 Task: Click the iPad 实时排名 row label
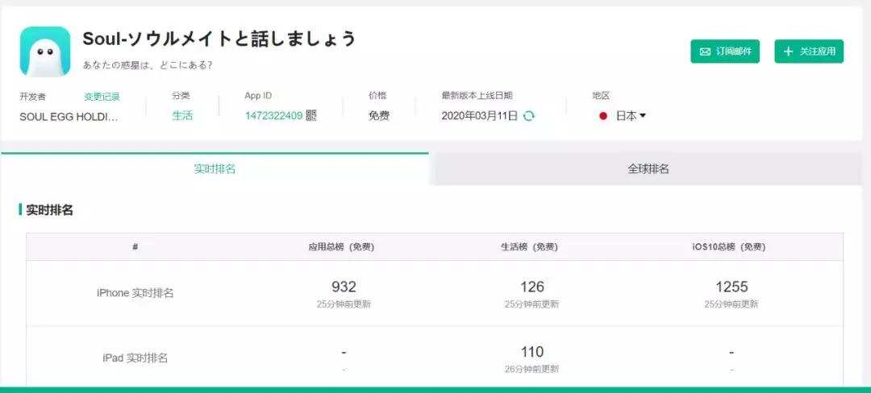pos(135,358)
